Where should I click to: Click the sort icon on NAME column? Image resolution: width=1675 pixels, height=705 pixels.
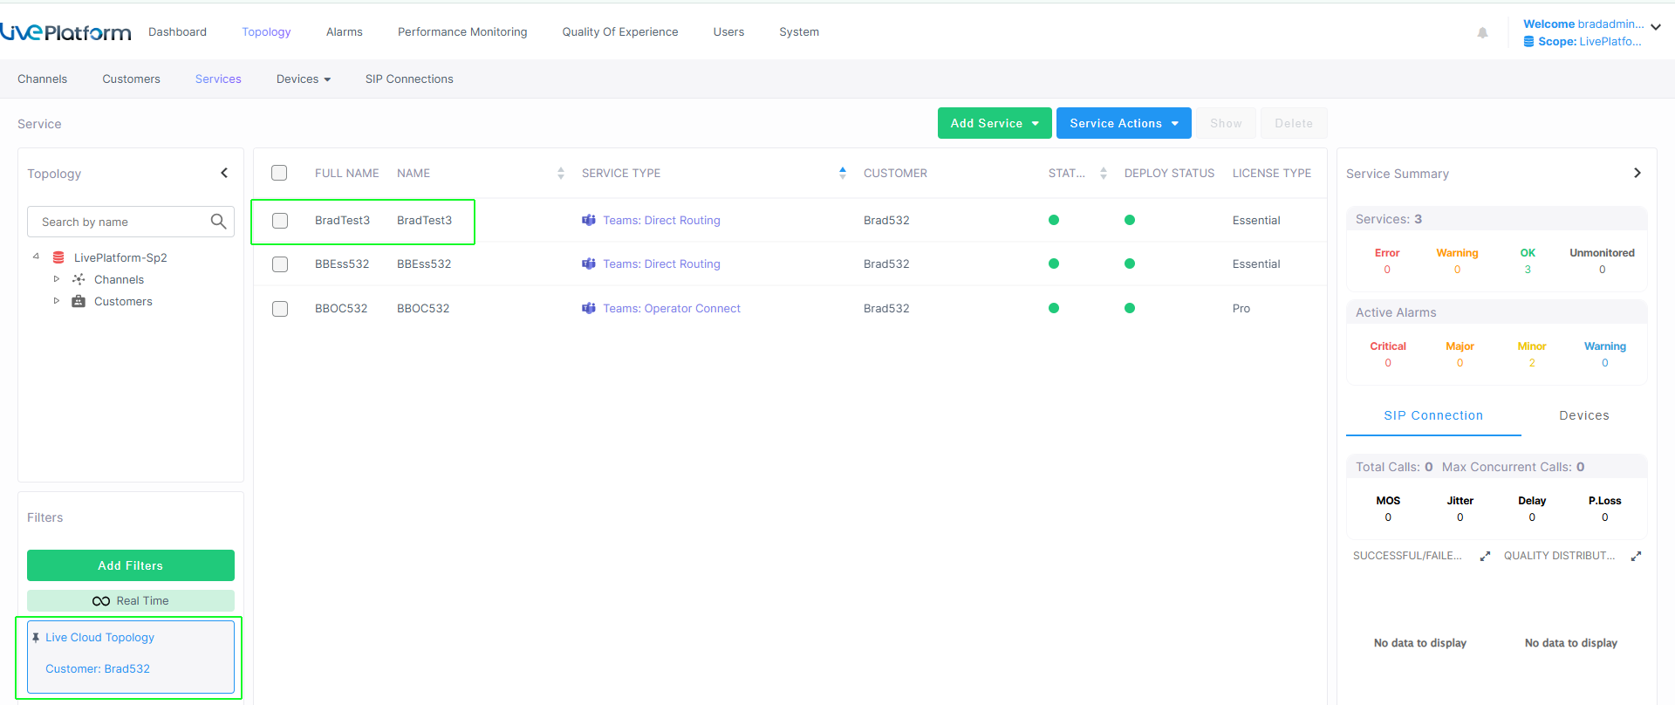coord(561,174)
